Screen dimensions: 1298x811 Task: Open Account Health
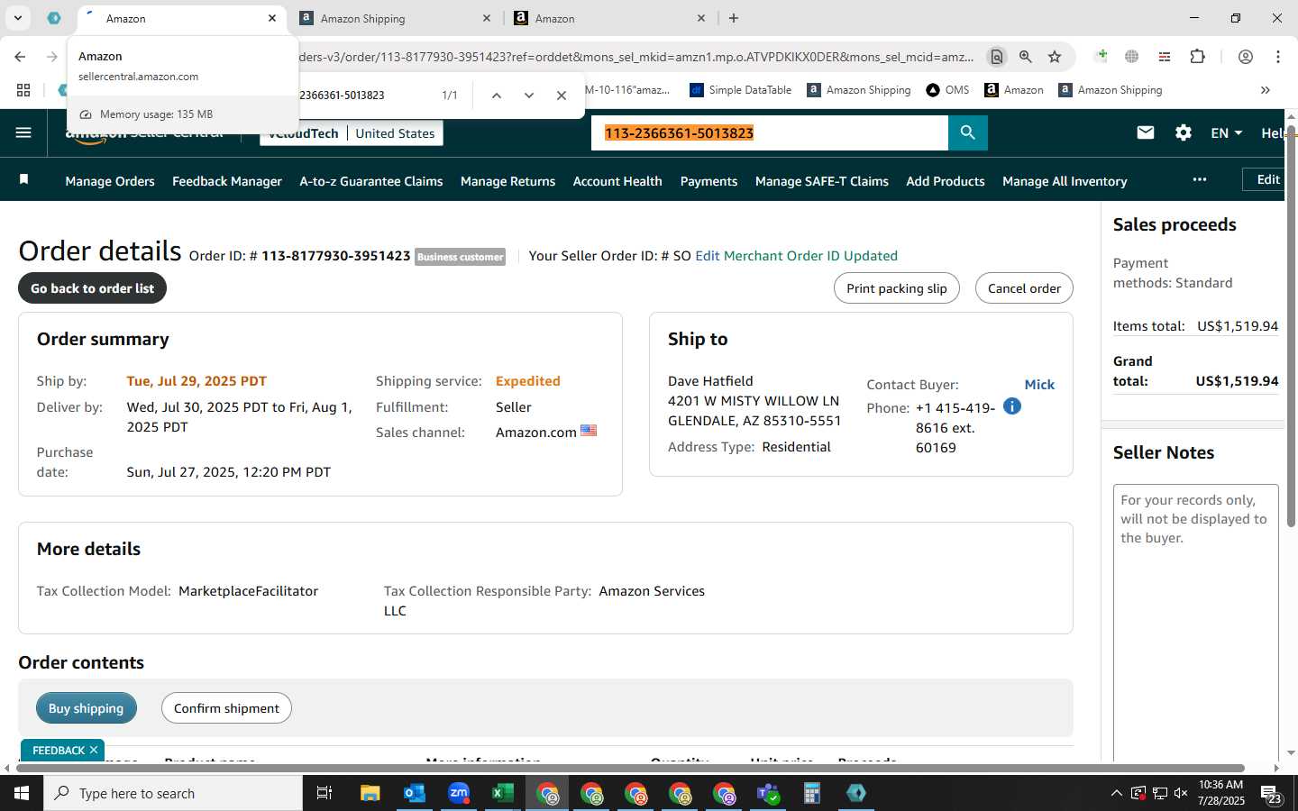(x=617, y=181)
